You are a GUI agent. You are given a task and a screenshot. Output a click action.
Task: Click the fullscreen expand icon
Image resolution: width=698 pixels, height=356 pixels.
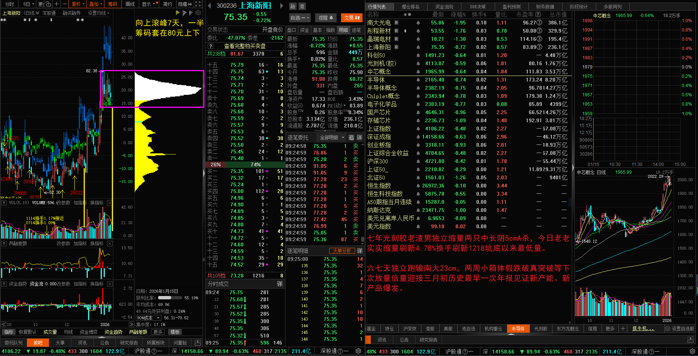[198, 4]
